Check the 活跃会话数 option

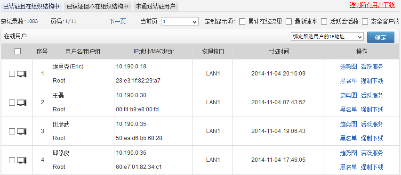click(324, 22)
